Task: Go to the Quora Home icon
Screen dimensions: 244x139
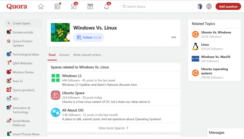Action: [x=41, y=6]
